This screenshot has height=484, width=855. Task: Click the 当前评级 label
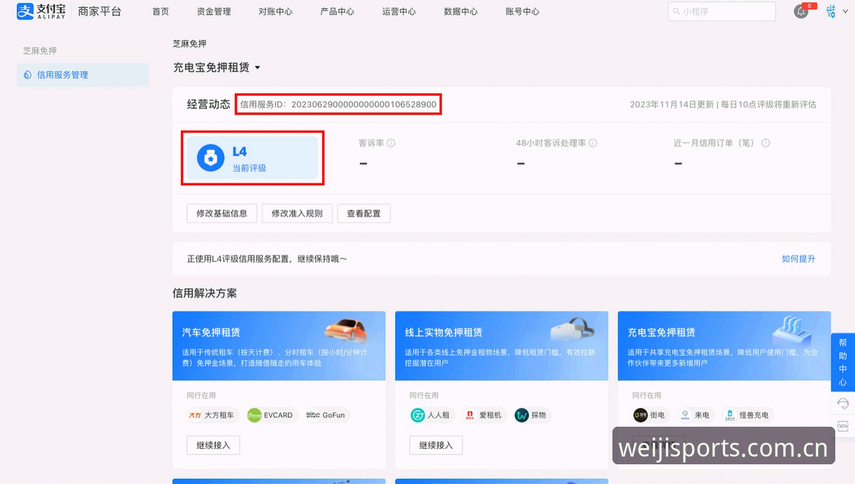click(249, 168)
